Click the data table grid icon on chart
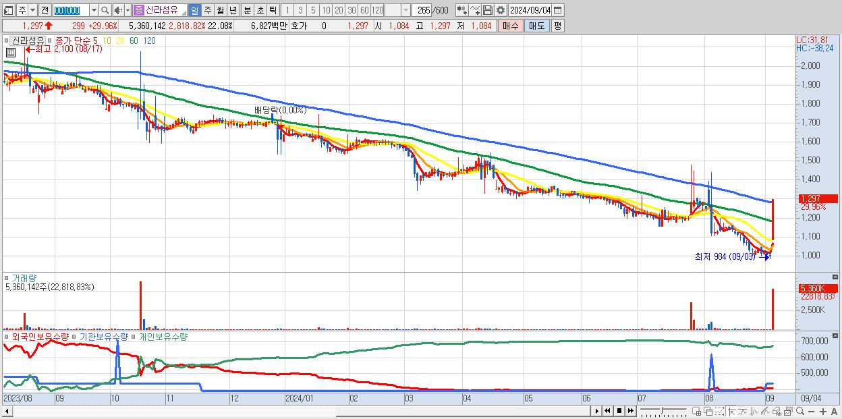842x419 pixels. pos(10,52)
